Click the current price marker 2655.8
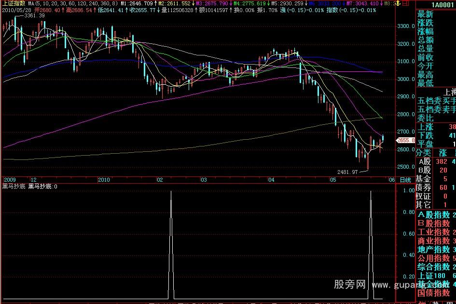456x304 pixels. coord(405,140)
